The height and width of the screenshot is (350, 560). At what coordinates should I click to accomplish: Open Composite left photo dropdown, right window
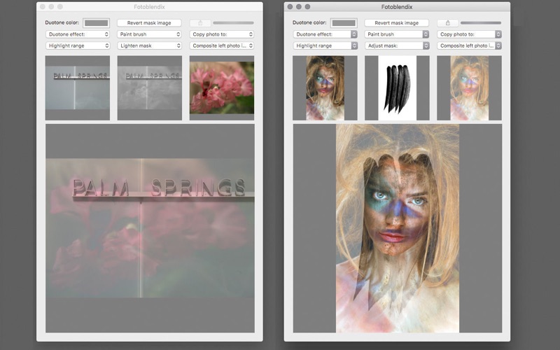pos(469,45)
